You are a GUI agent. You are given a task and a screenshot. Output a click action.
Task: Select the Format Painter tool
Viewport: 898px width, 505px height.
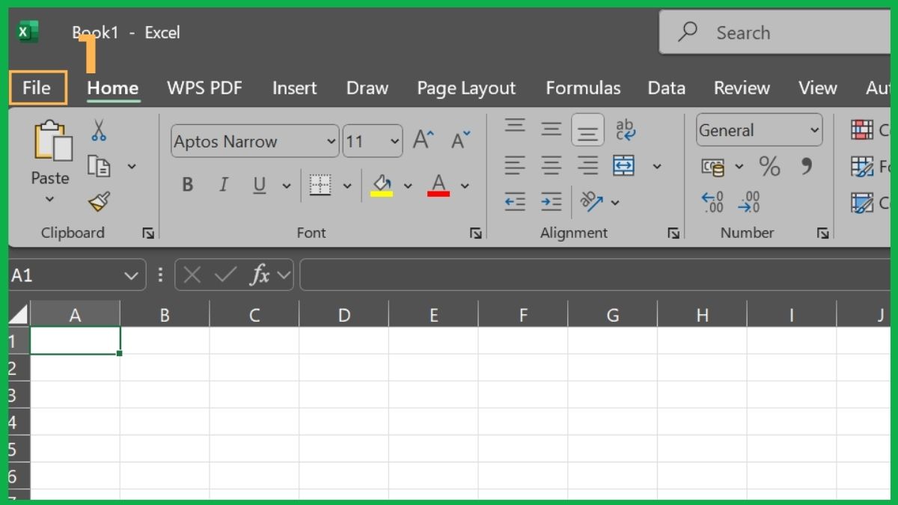pyautogui.click(x=97, y=201)
